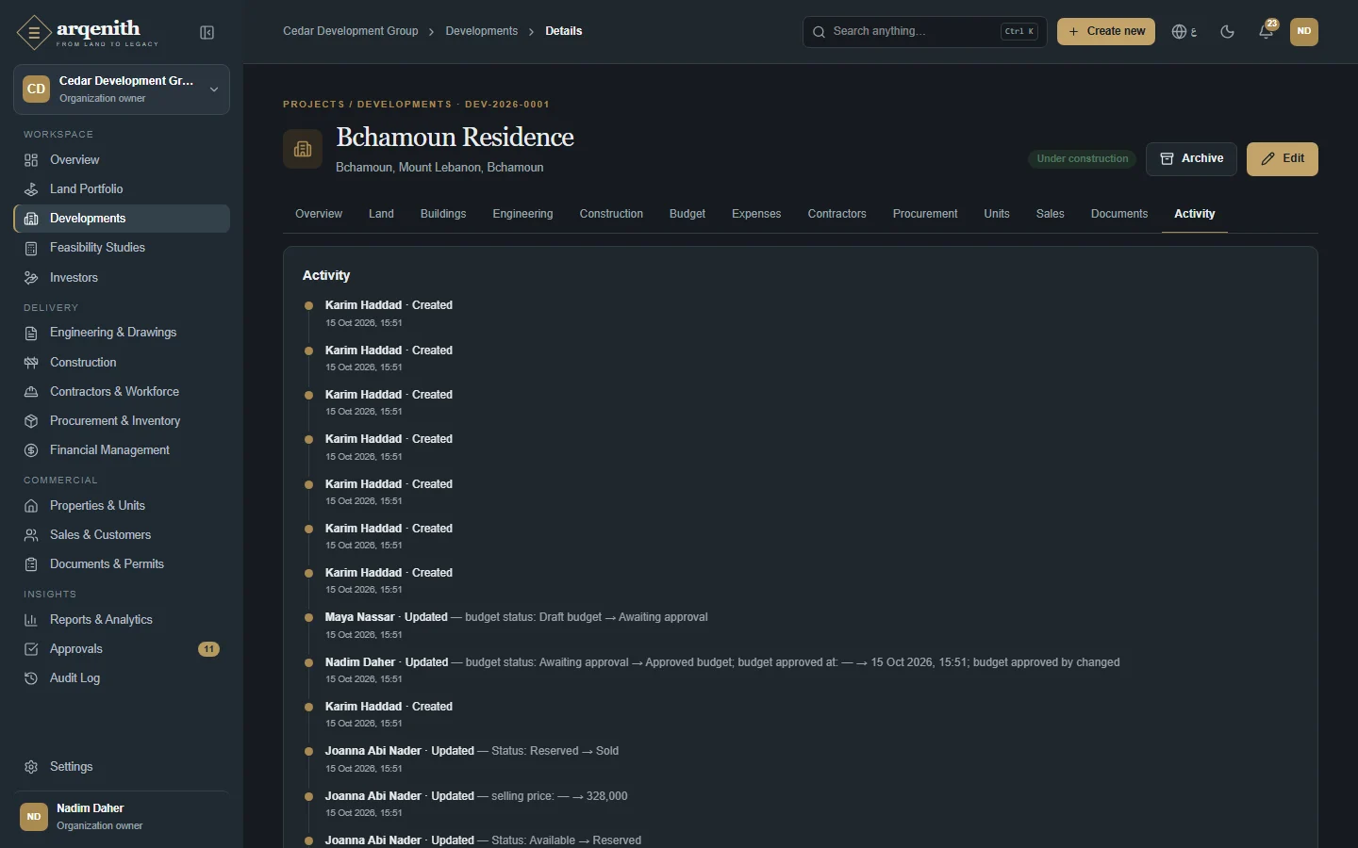1358x848 pixels.
Task: Open the Units tab
Action: click(997, 214)
